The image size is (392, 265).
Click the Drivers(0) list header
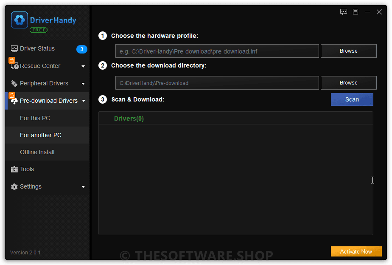(x=129, y=118)
